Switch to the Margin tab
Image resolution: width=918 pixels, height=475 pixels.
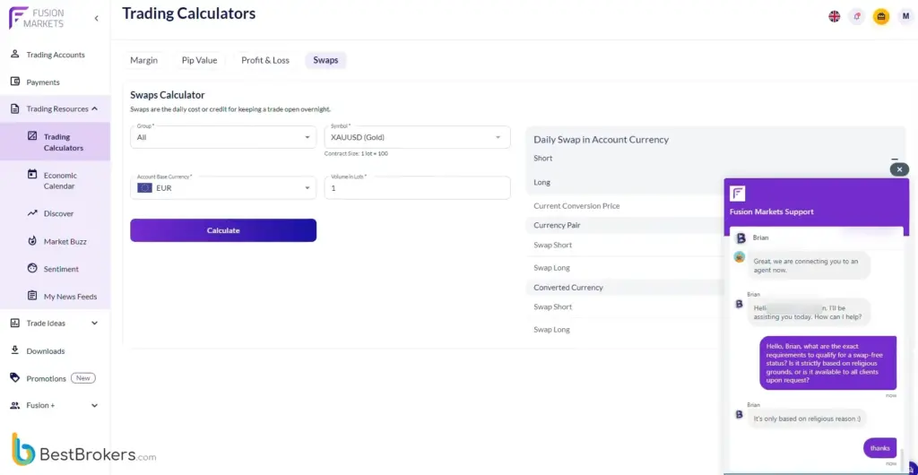pos(143,60)
